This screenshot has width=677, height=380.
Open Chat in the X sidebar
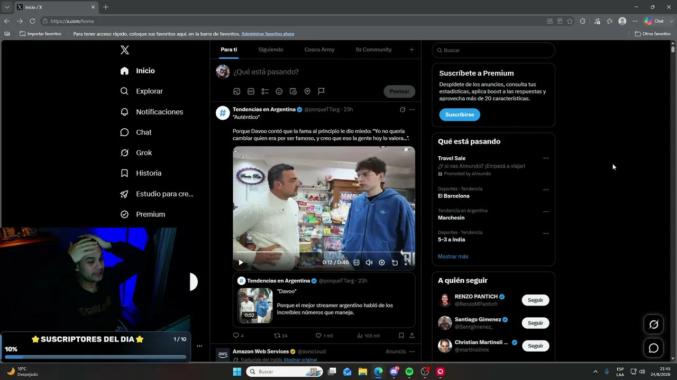click(x=136, y=132)
